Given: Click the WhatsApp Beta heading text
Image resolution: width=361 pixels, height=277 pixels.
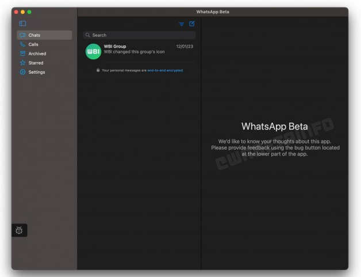Looking at the screenshot, I should [x=274, y=126].
